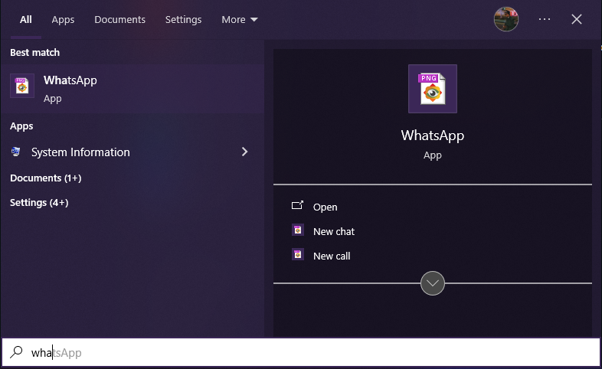Viewport: 602px width, 369px height.
Task: Click the WhatsApp title in preview pane
Action: [432, 136]
